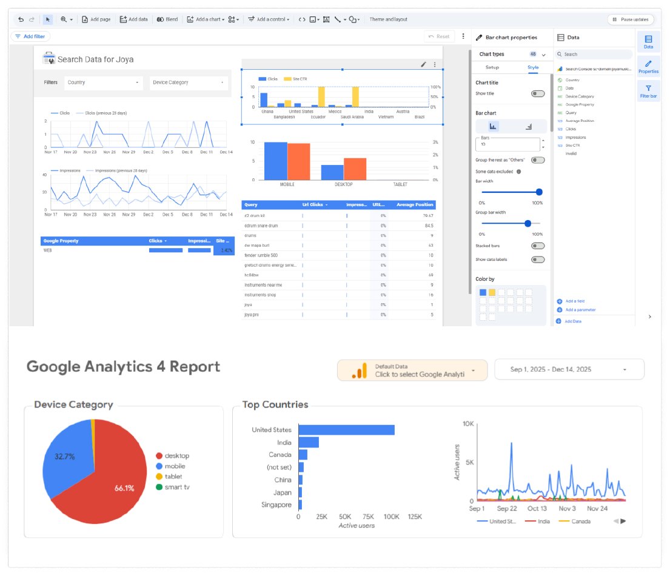670x576 pixels.
Task: Click the Add filter chip
Action: pyautogui.click(x=30, y=36)
